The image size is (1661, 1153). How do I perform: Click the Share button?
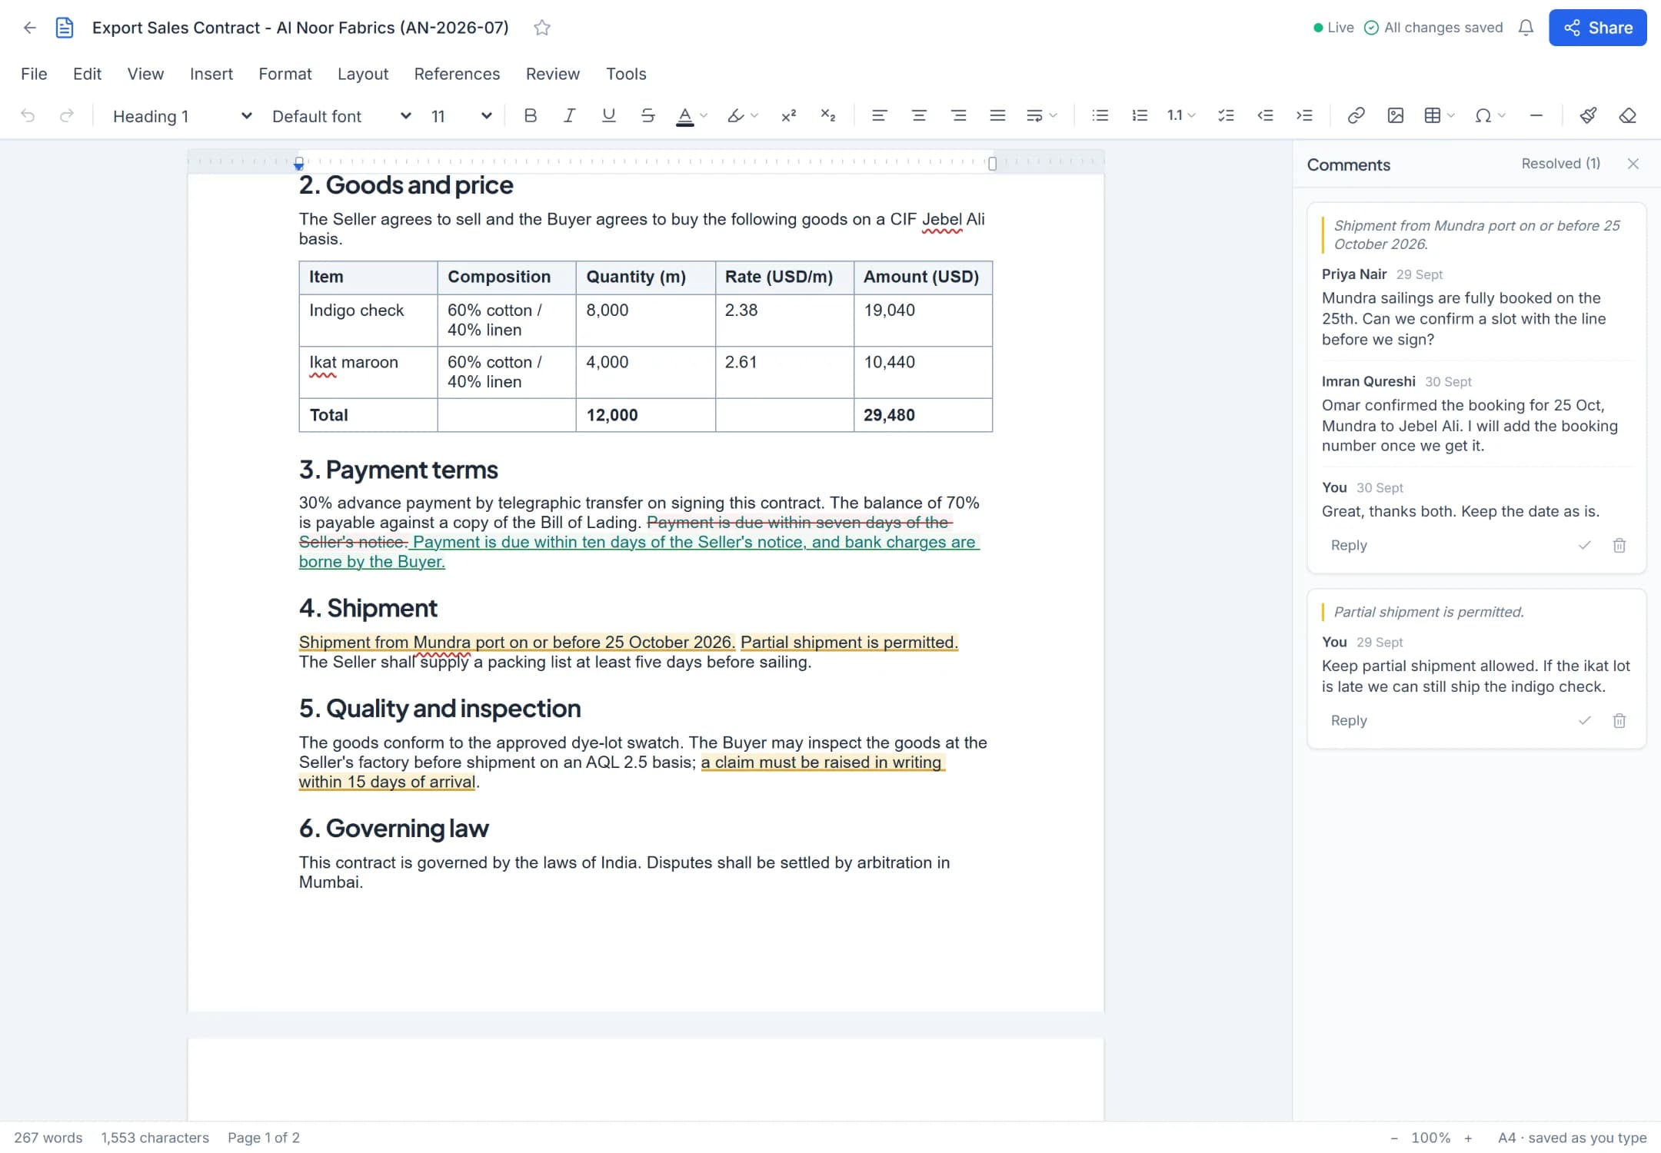[x=1597, y=28]
